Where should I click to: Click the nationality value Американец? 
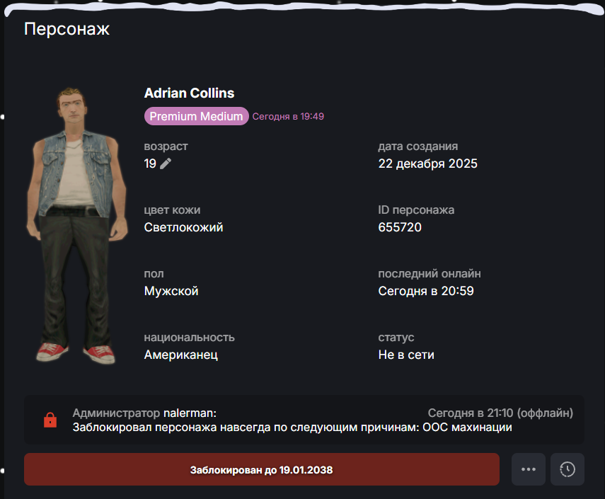click(x=181, y=355)
